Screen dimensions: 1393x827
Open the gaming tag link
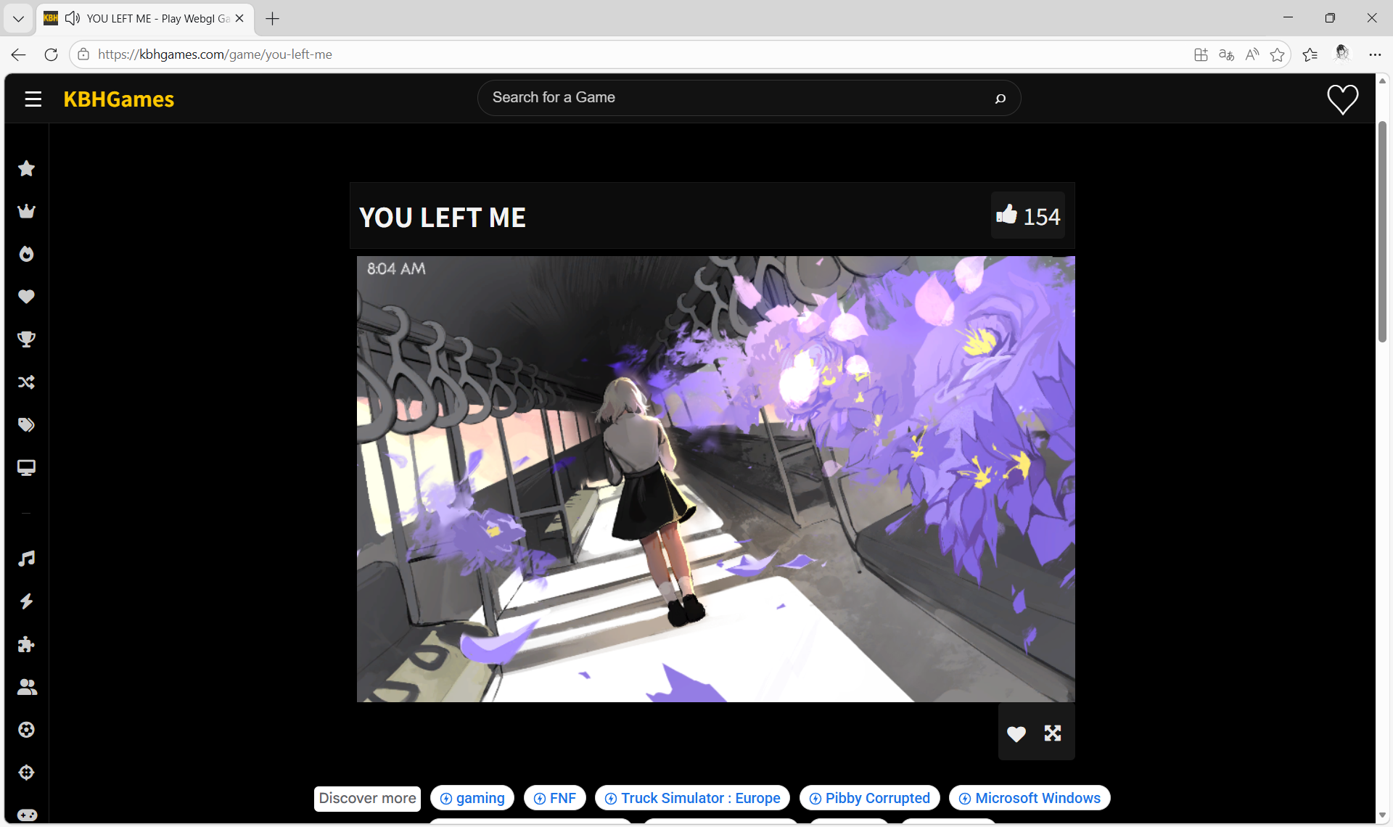(472, 798)
